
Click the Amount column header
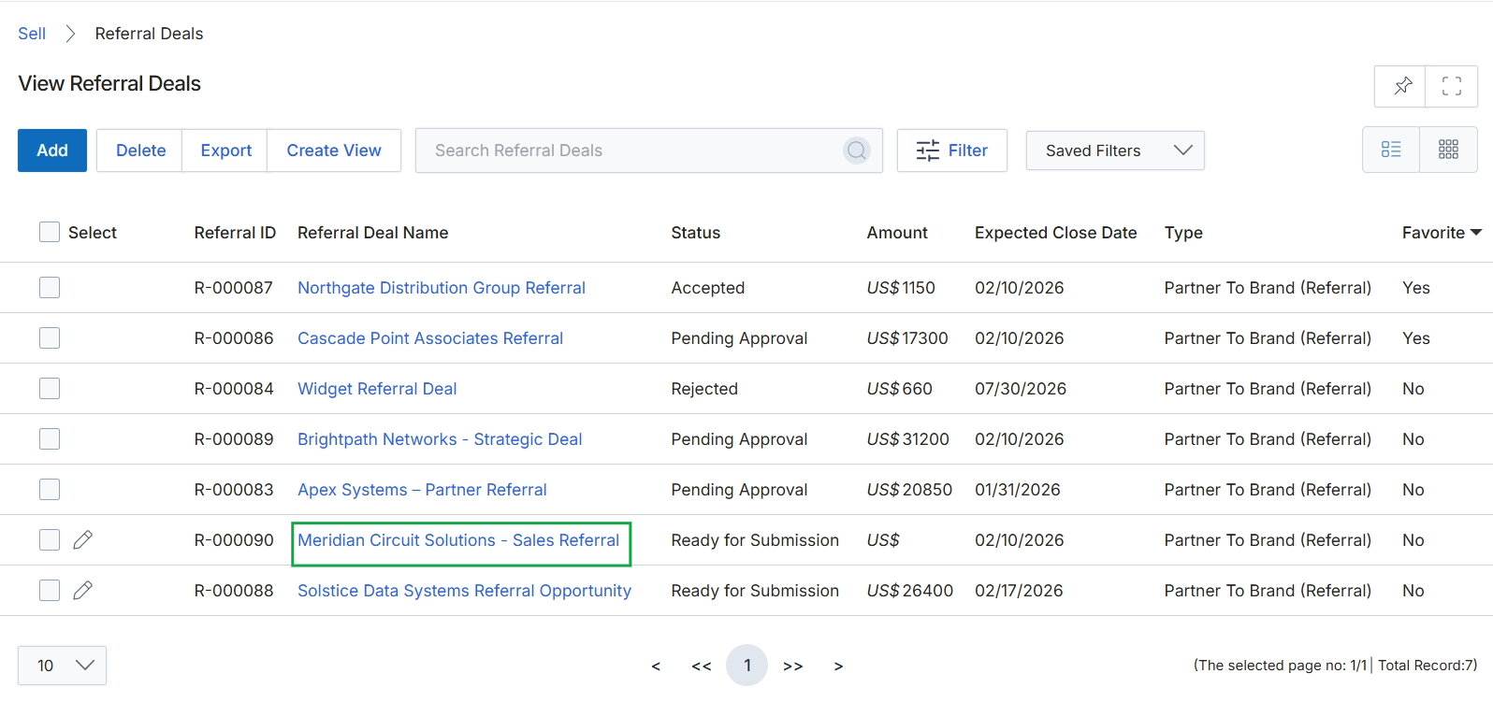pos(897,233)
